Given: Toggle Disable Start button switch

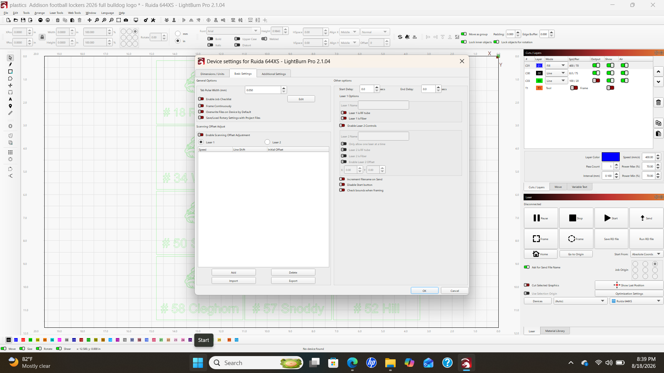Looking at the screenshot, I should click(x=342, y=185).
